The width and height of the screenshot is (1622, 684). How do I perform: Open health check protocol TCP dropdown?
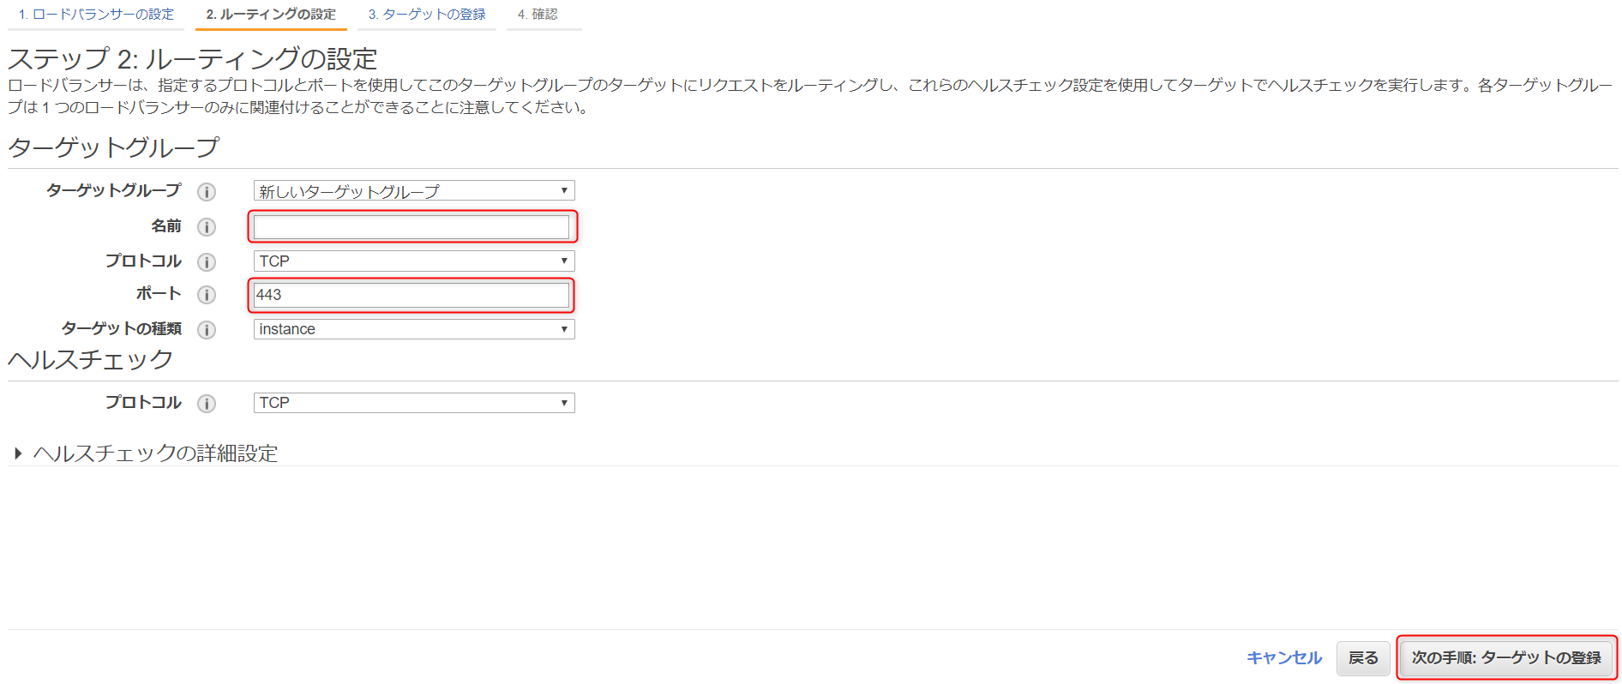coord(414,403)
